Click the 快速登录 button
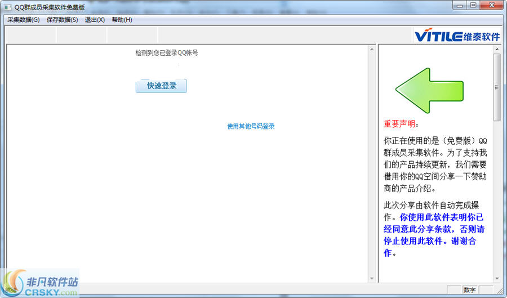This screenshot has width=507, height=298. (x=161, y=86)
